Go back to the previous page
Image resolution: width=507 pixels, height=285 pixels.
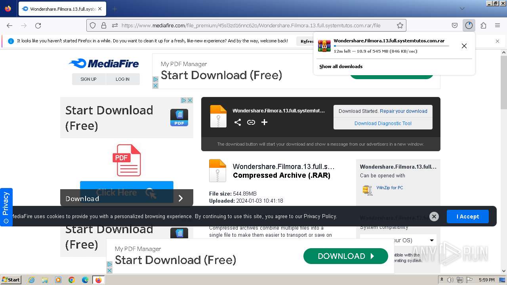click(10, 25)
